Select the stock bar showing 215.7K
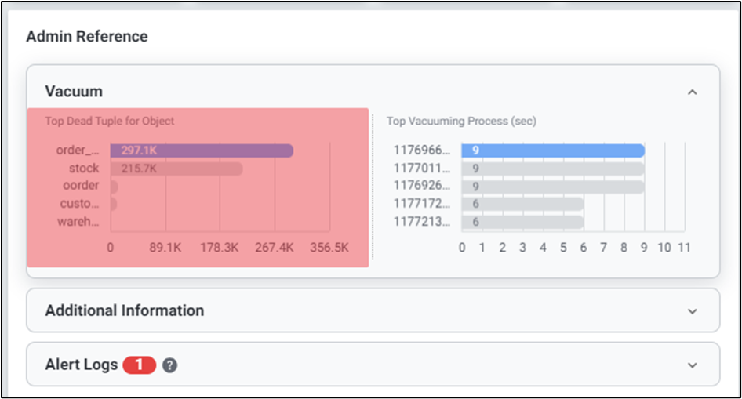The image size is (742, 399). pyautogui.click(x=176, y=169)
